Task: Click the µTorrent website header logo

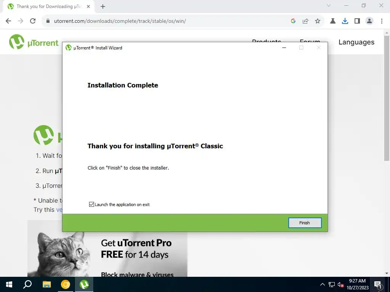Action: coord(34,42)
